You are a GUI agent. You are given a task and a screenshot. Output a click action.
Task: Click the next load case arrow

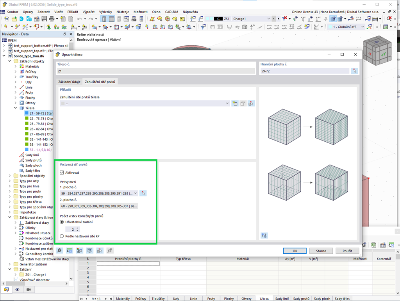tap(278, 19)
